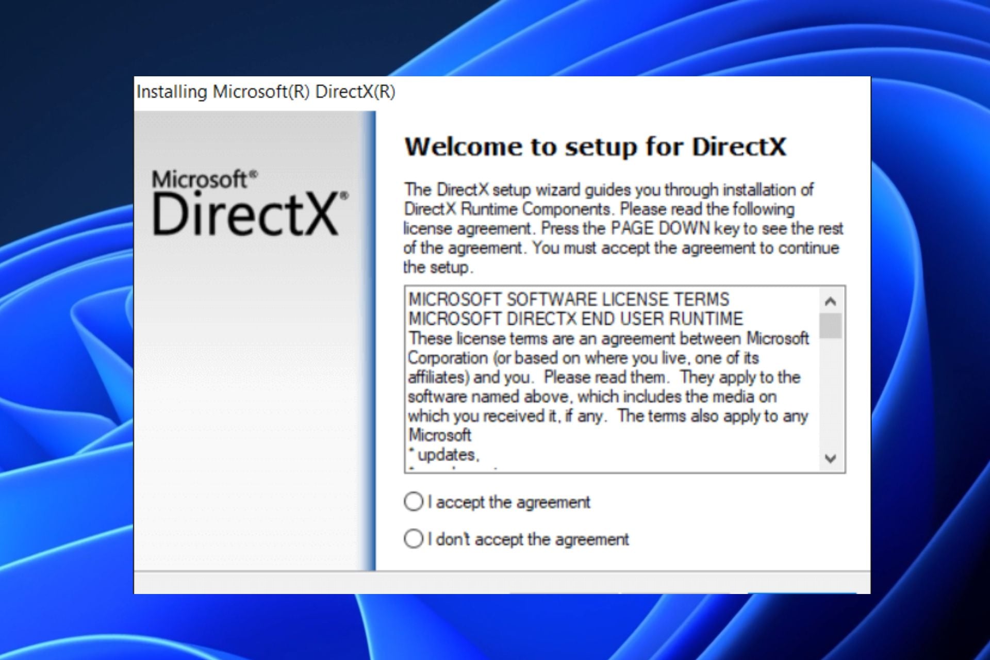
Task: Click the blue Windows wallpaper background
Action: point(62,330)
